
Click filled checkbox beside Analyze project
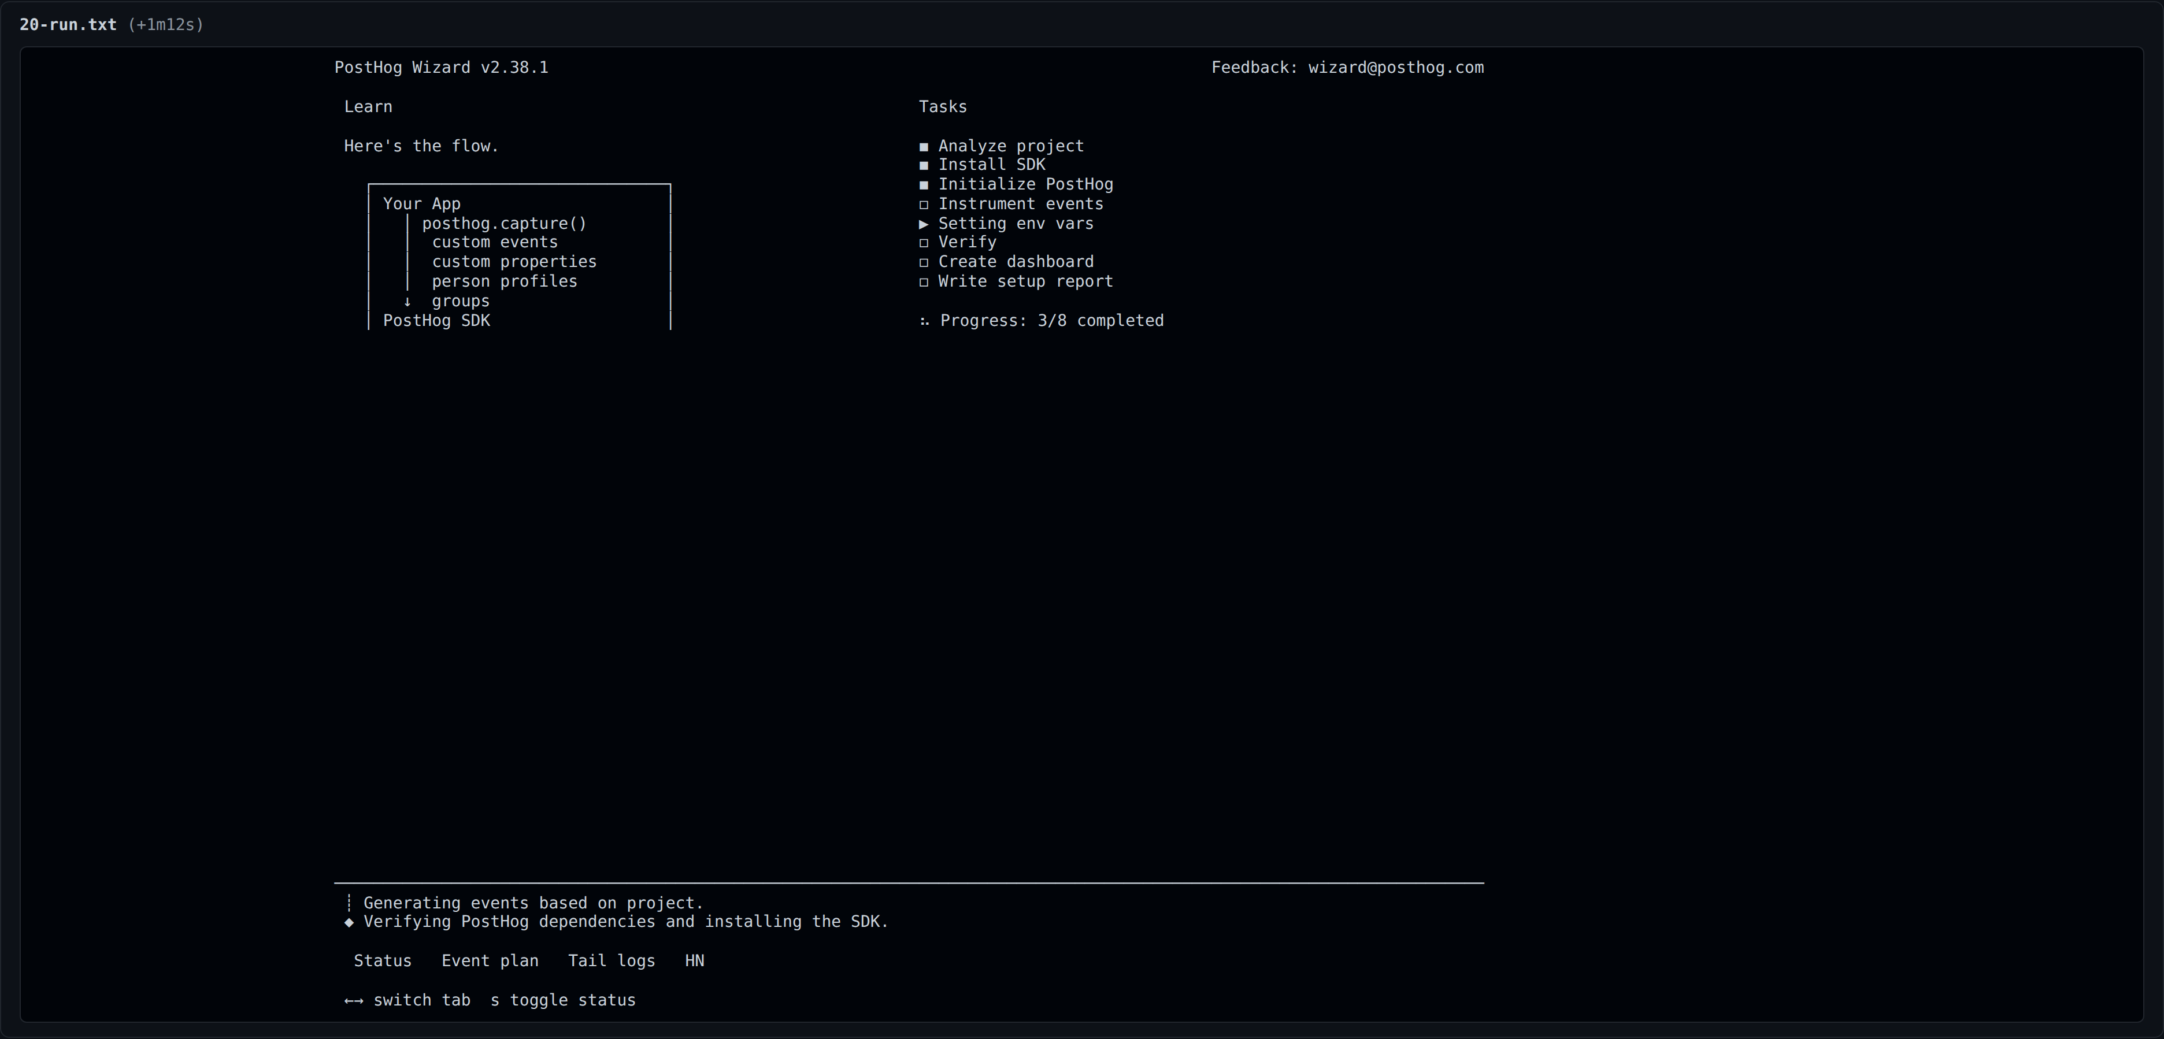click(x=924, y=147)
